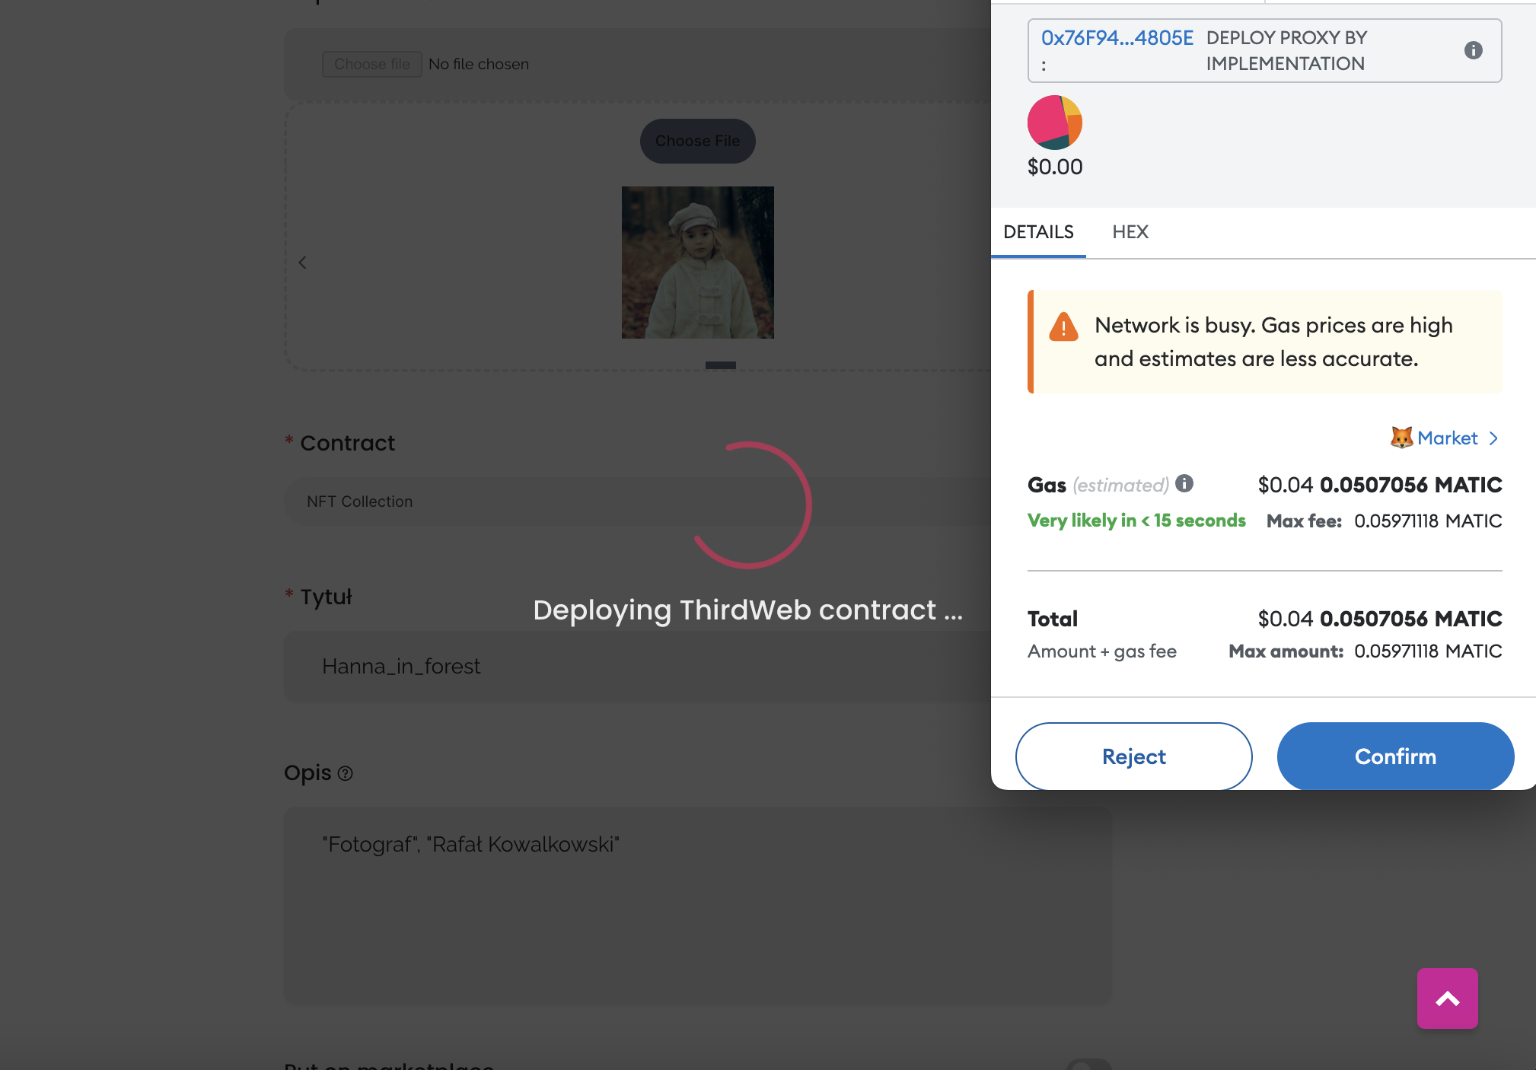
Task: Click the Opis help question mark icon
Action: pyautogui.click(x=345, y=773)
